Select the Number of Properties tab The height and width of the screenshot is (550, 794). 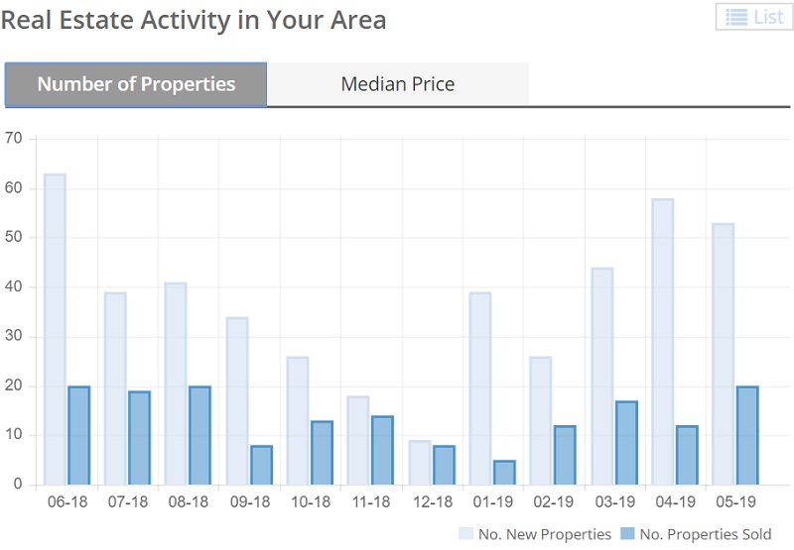click(x=136, y=84)
